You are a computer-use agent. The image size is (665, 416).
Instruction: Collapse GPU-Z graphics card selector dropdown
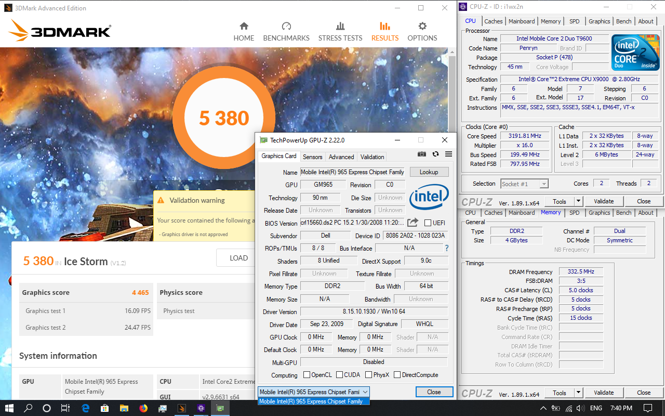coord(365,392)
